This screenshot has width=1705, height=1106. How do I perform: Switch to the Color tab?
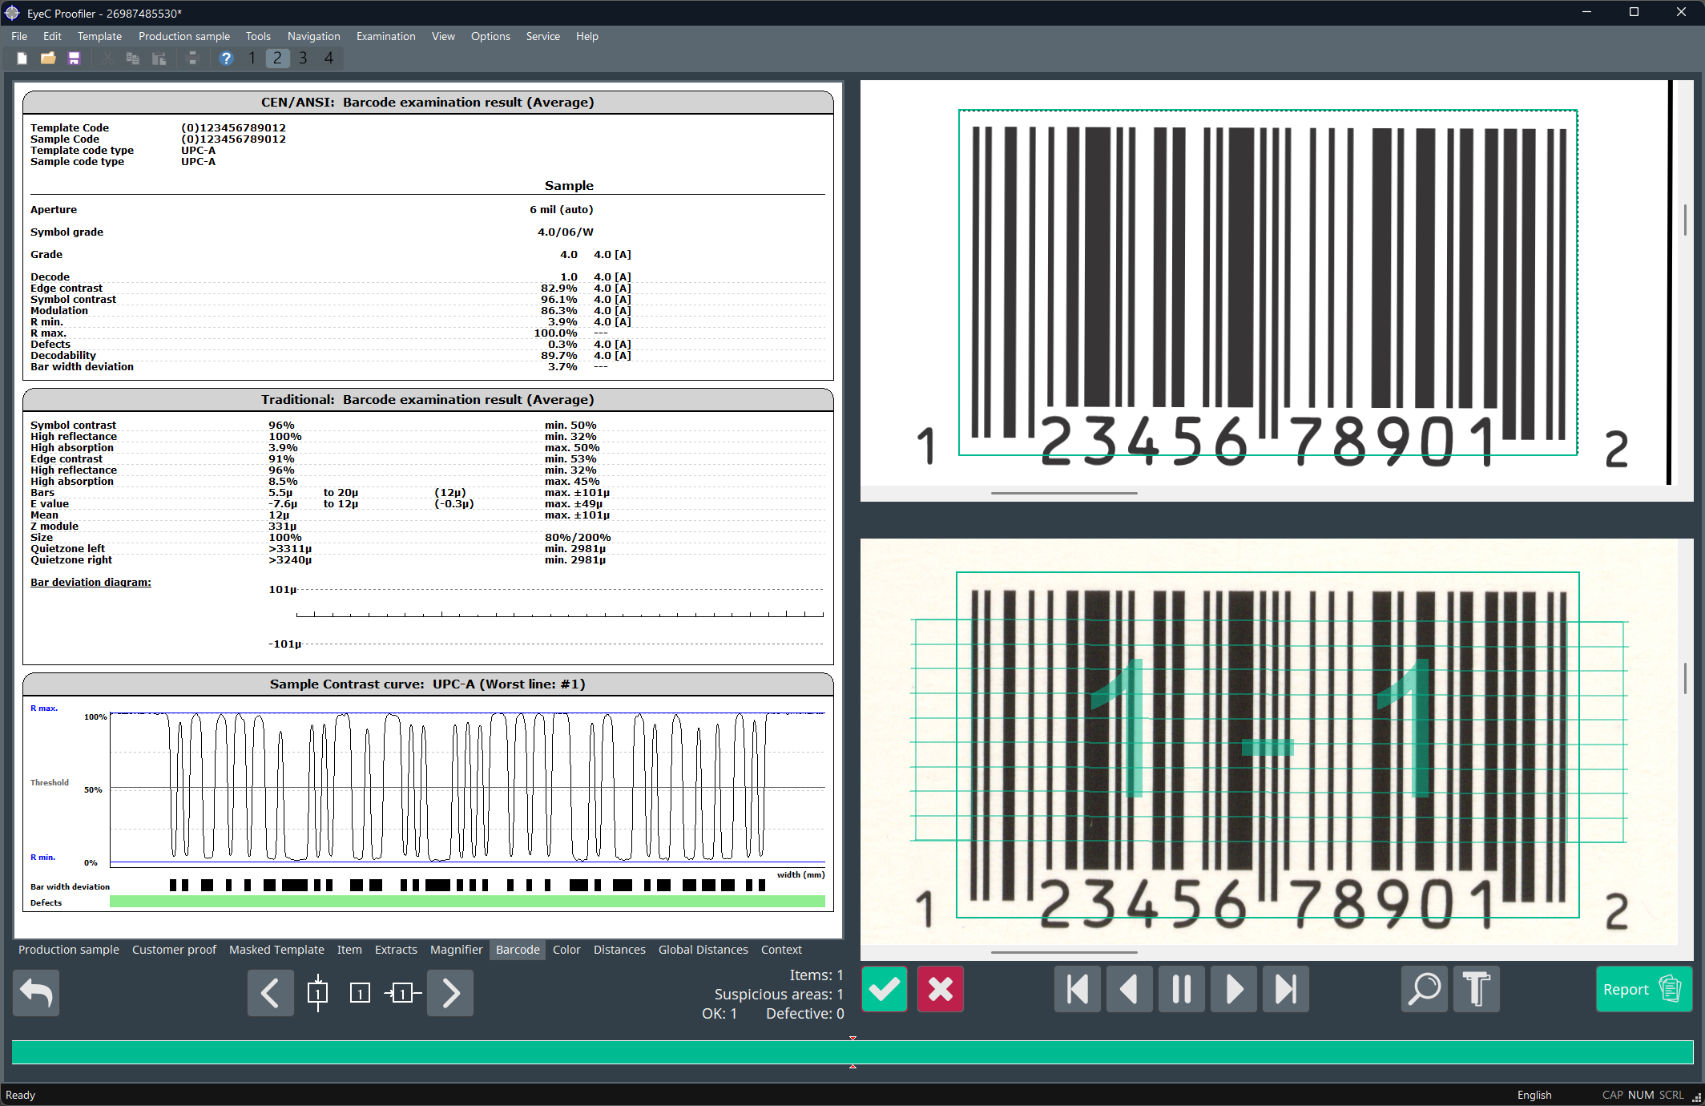566,950
